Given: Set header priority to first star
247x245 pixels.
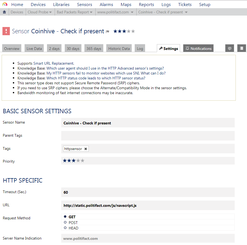Looking at the screenshot, I should (x=115, y=31).
